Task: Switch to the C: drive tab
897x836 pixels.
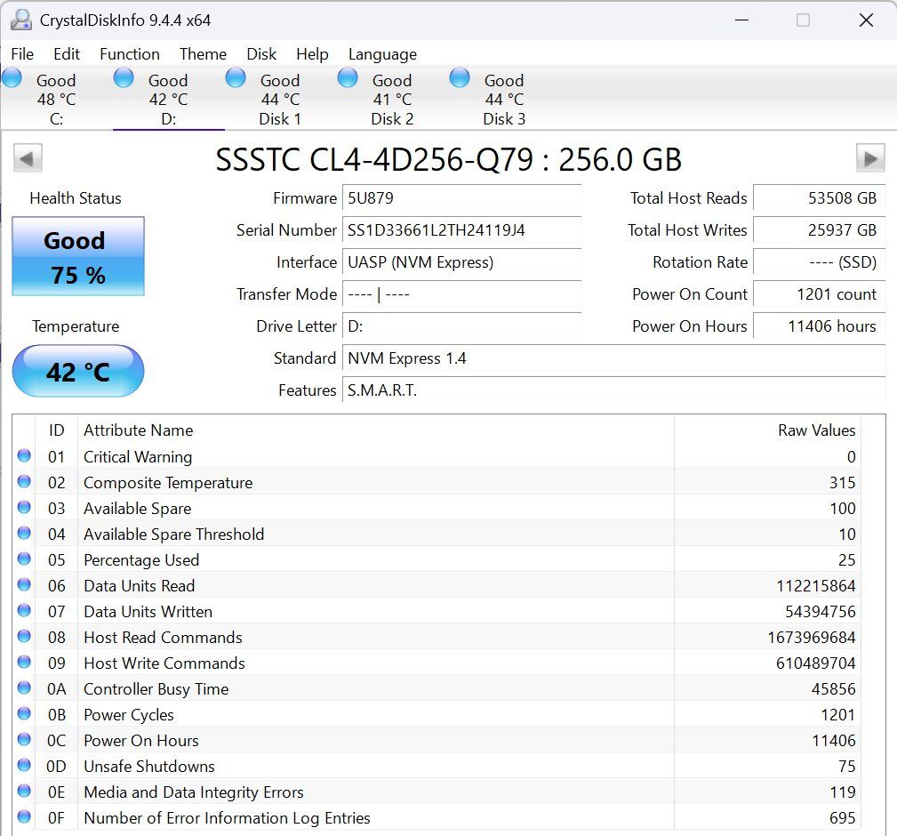Action: [56, 99]
